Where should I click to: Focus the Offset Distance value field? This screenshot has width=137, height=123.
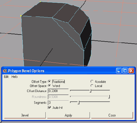(x=58, y=91)
